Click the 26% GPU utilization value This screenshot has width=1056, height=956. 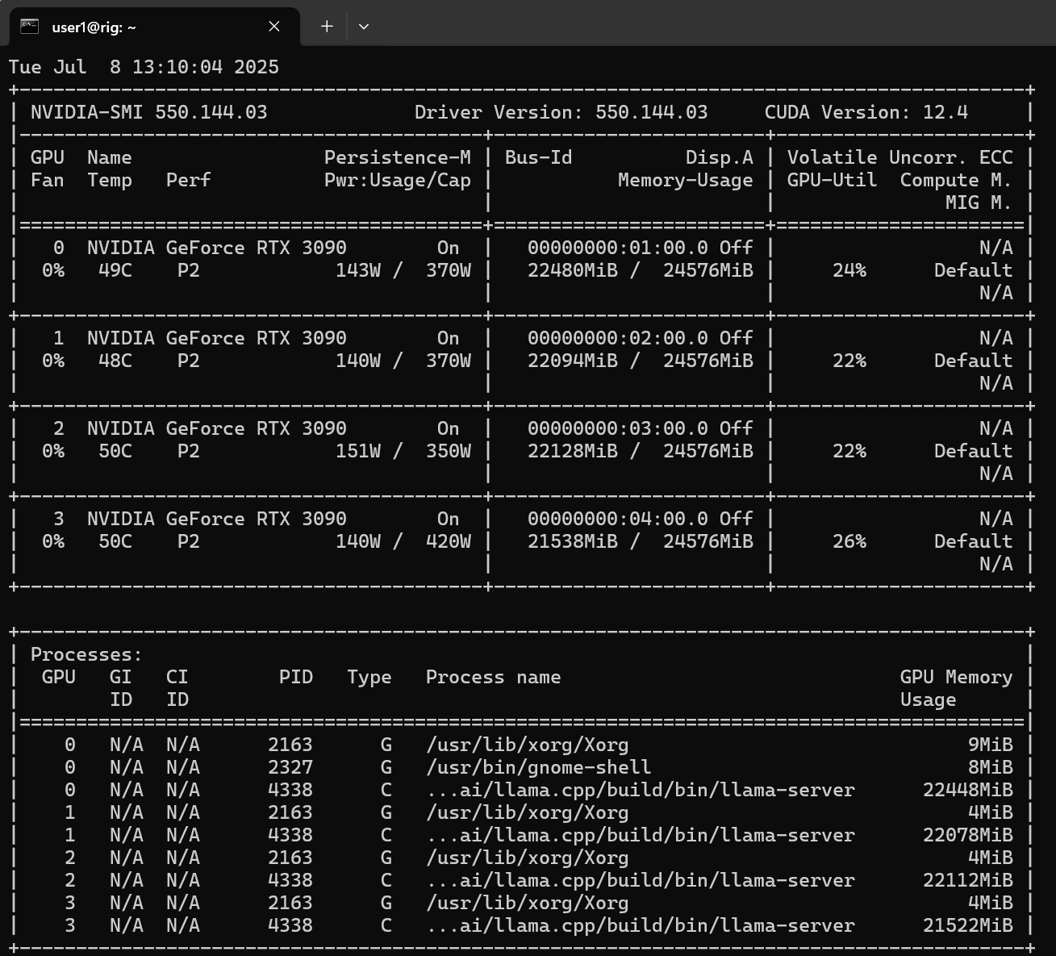[849, 542]
